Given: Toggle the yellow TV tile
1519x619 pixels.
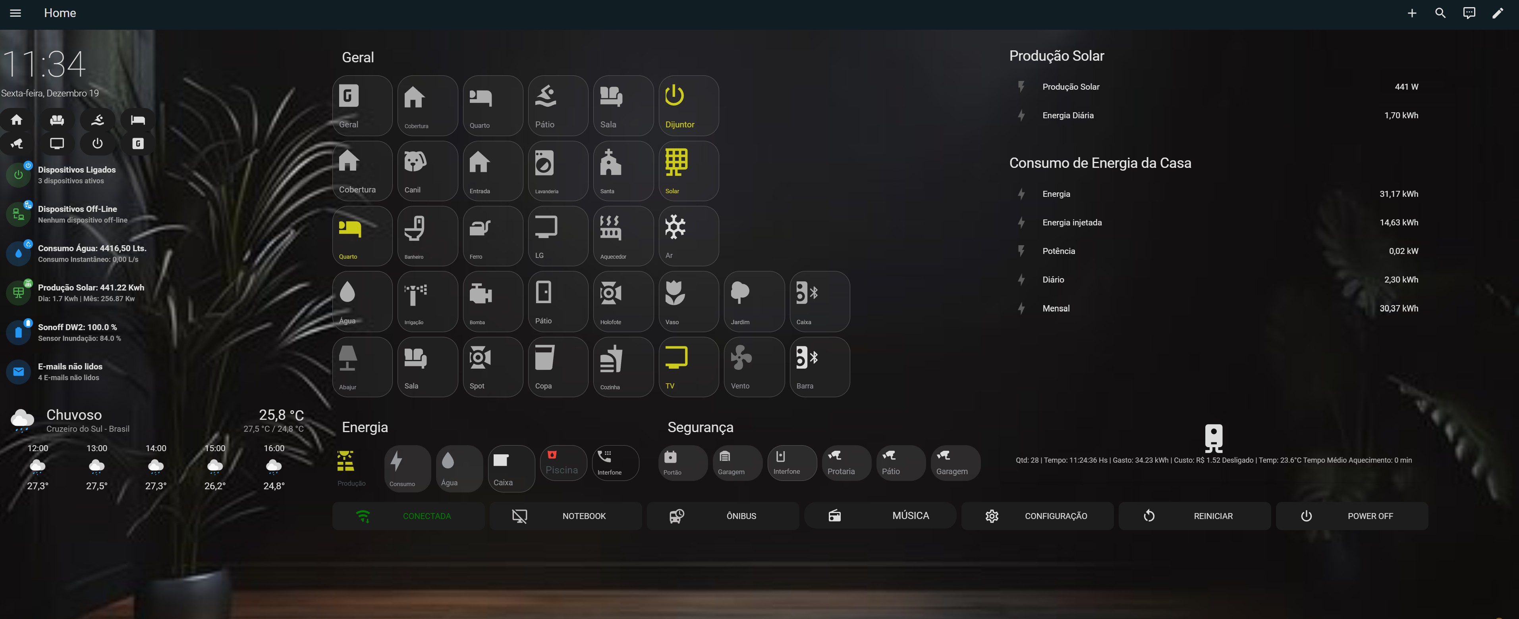Looking at the screenshot, I should 688,367.
